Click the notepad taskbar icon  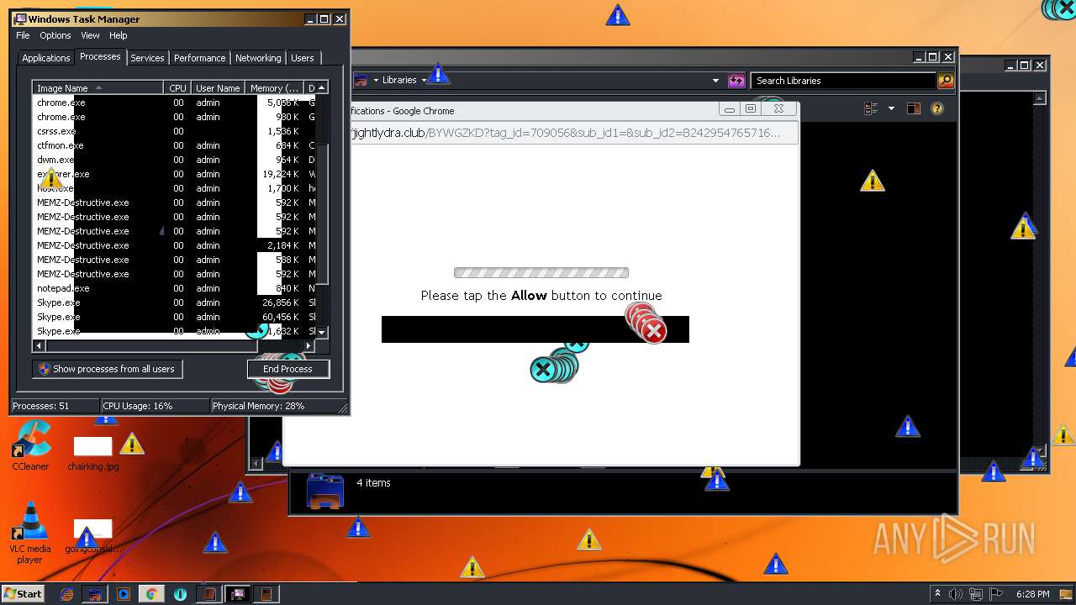[208, 594]
